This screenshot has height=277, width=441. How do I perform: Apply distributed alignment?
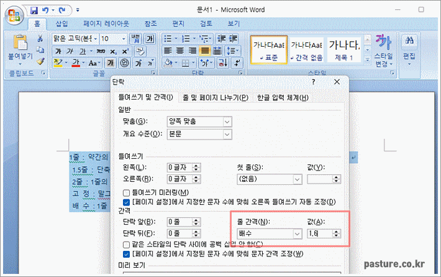217,50
